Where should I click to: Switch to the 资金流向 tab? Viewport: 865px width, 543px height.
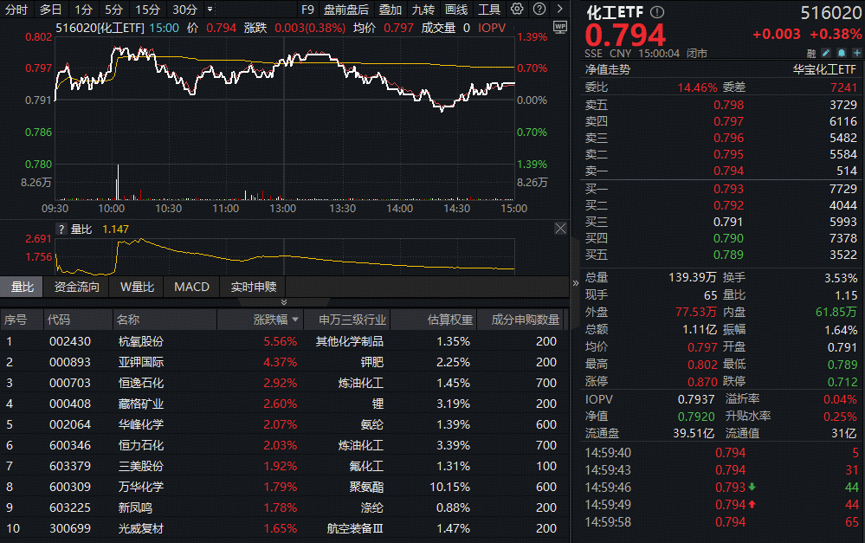[x=77, y=287]
